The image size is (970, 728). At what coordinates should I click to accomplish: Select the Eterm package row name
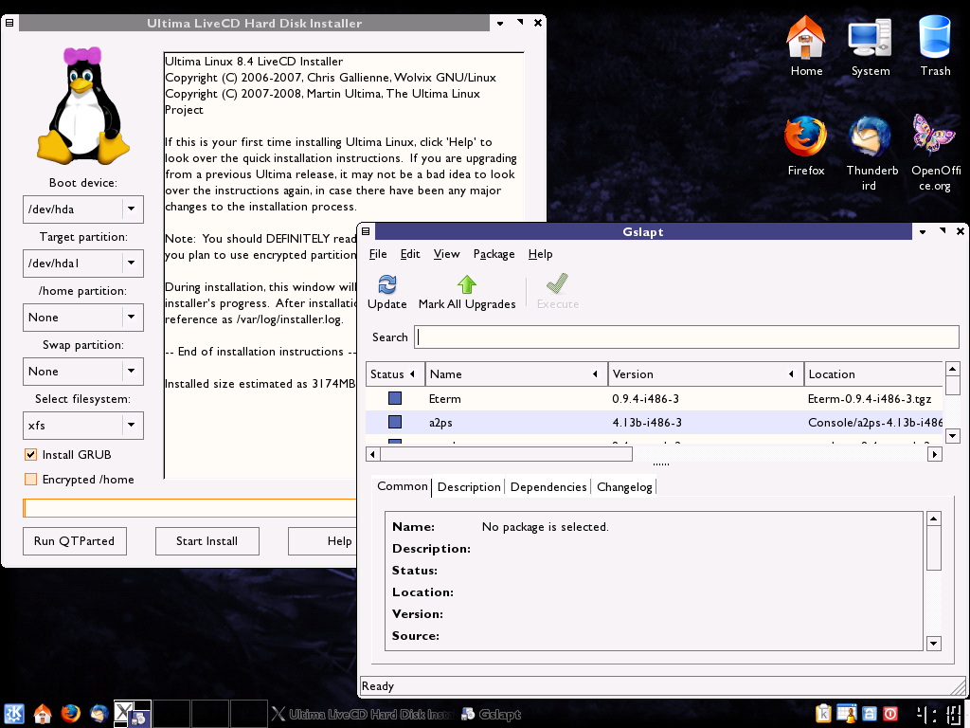click(x=445, y=399)
